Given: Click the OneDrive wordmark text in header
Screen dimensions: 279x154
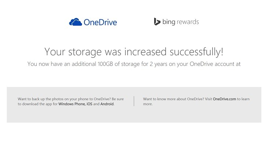Looking at the screenshot, I should click(x=100, y=22).
